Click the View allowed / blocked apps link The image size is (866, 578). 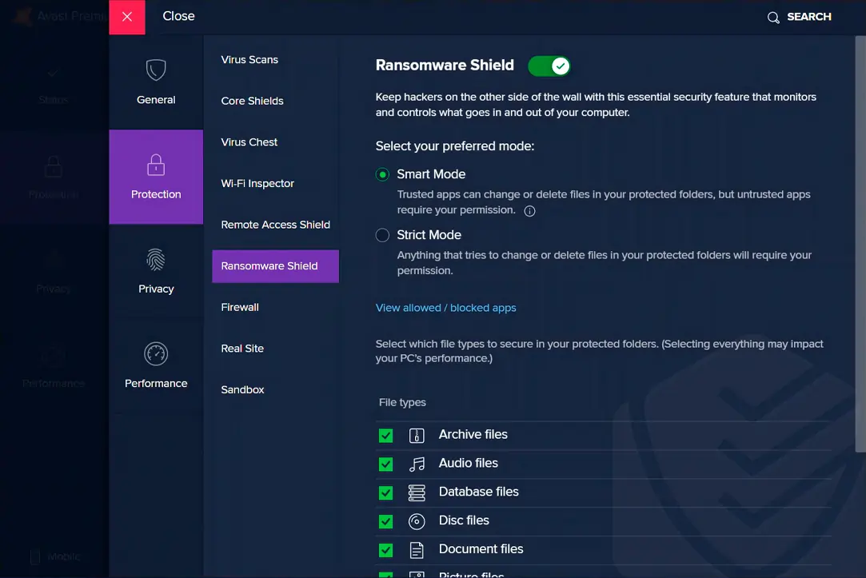[445, 308]
